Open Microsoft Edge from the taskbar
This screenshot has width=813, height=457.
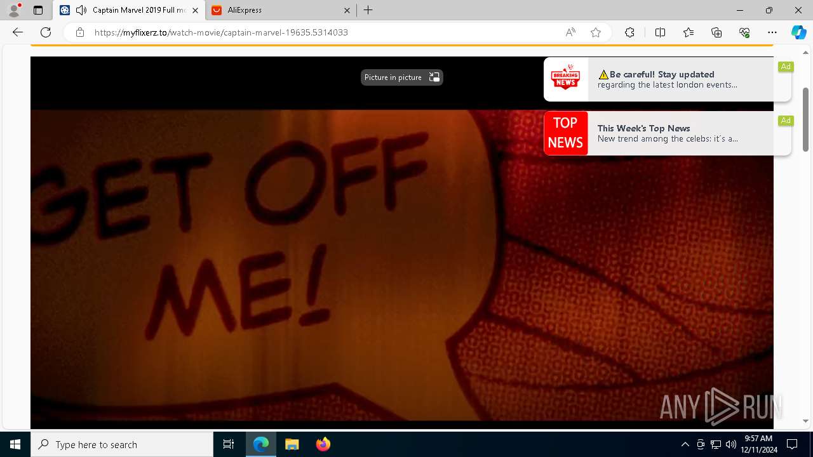(261, 444)
